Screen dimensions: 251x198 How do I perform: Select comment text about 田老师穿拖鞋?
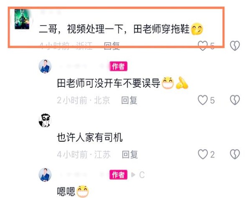coord(114,29)
